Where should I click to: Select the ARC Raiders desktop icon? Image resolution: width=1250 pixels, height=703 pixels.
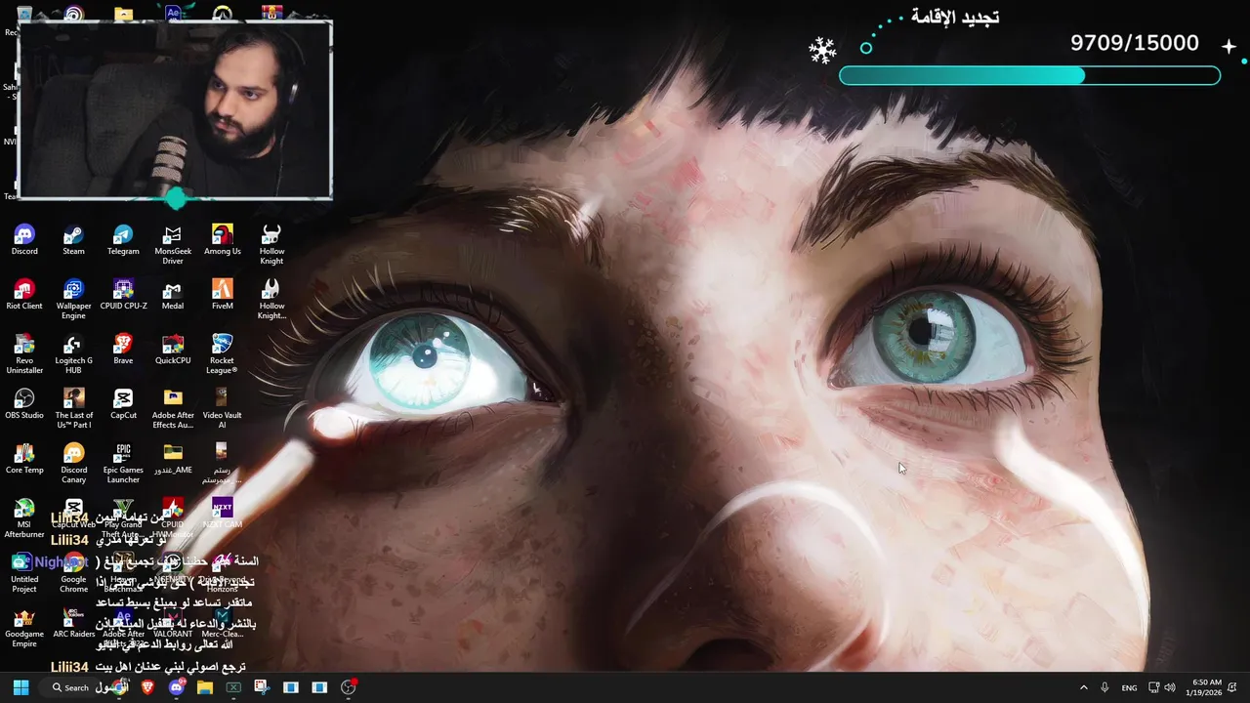pos(73,623)
